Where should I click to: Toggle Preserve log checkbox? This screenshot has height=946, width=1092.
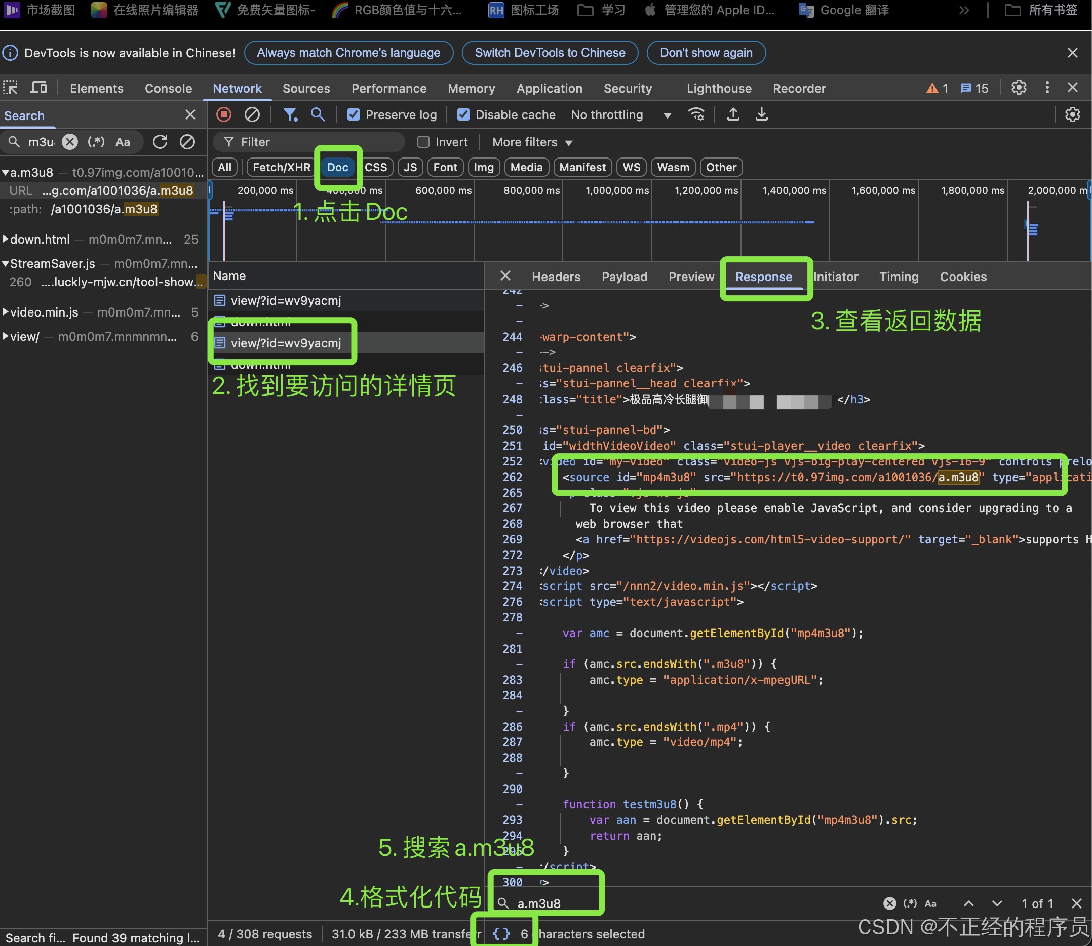point(353,114)
